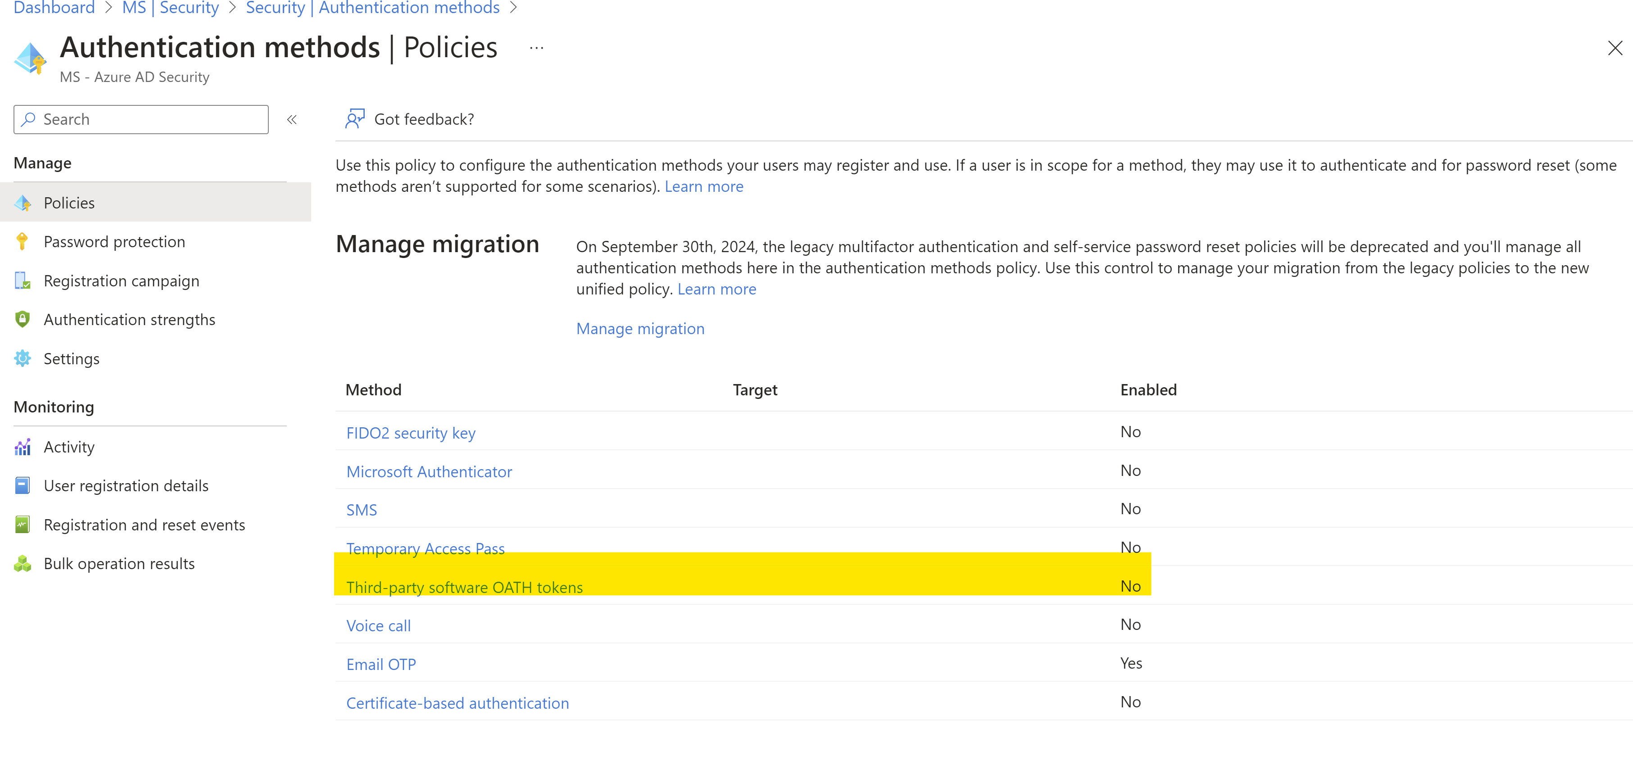Collapse the sidebar with double chevron
Viewport: 1633px width, 774px height.
(292, 119)
